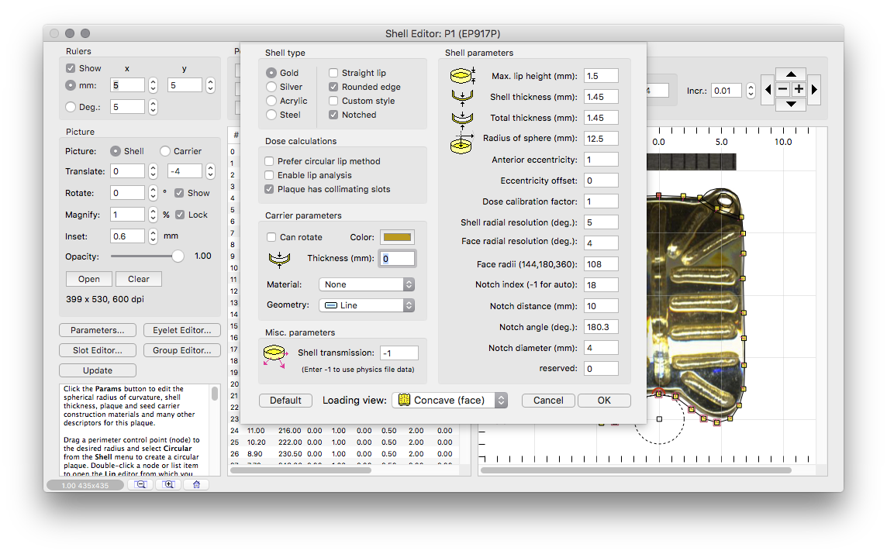Image resolution: width=887 pixels, height=554 pixels.
Task: Select the Gold shell type
Action: [x=271, y=73]
